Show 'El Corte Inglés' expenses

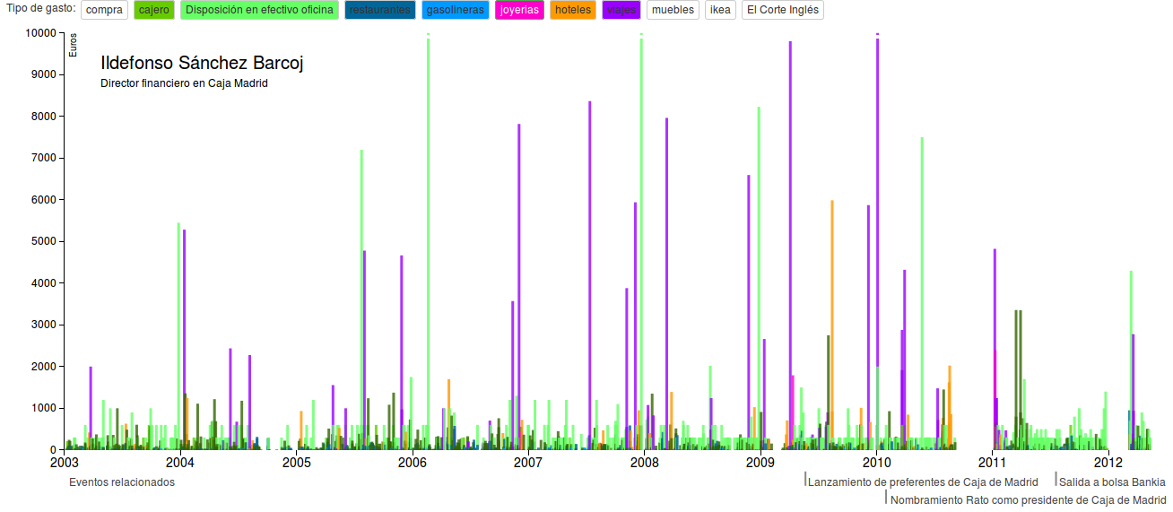point(781,10)
